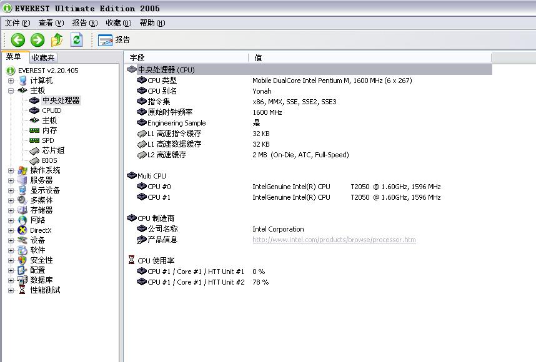This screenshot has height=362, width=536.
Task: Select the CPU #1 row under Multi CPU
Action: 309,197
